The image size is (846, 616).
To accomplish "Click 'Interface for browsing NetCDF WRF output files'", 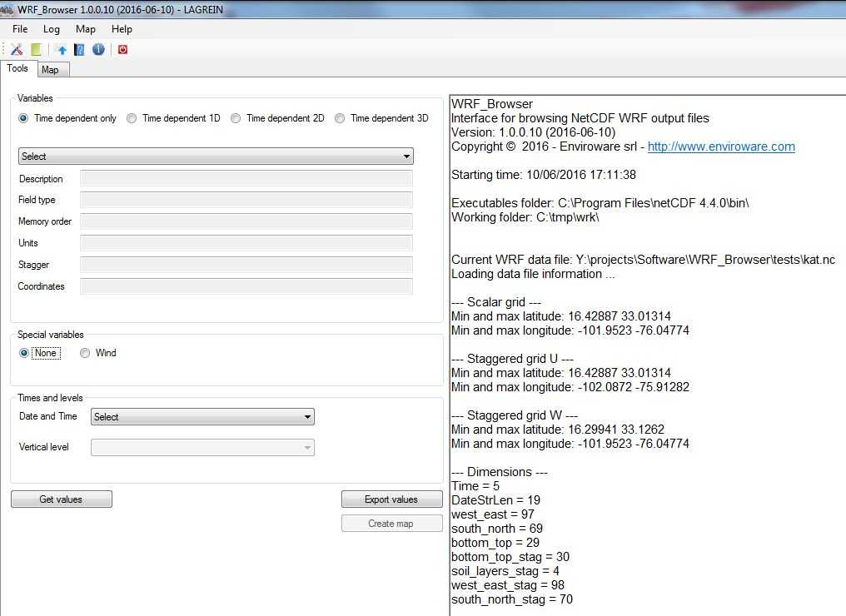I will coord(580,118).
